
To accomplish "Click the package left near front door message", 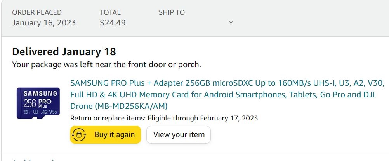I will 106,64.
